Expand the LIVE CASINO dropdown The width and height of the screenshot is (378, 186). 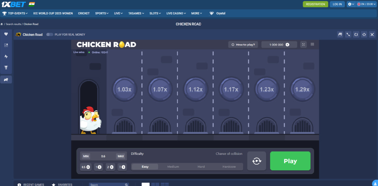coord(175,13)
